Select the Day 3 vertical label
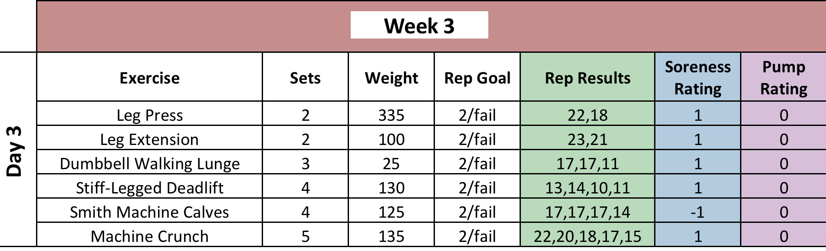This screenshot has height=251, width=826. pos(14,151)
